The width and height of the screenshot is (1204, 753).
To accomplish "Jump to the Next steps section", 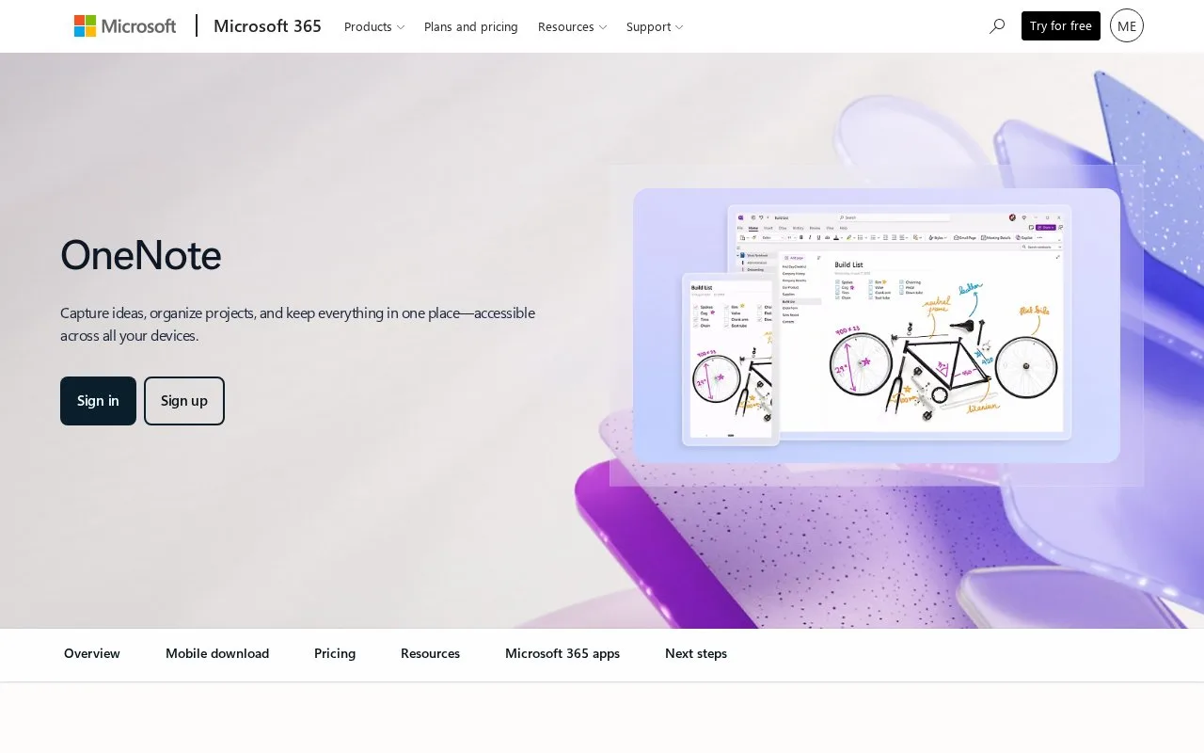I will click(x=696, y=653).
